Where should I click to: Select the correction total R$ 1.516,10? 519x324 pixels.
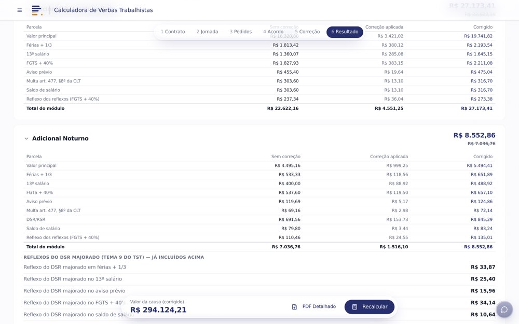tap(394, 247)
